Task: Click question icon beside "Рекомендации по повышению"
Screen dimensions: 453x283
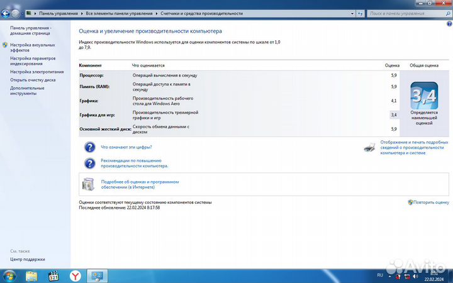Action: (90, 163)
